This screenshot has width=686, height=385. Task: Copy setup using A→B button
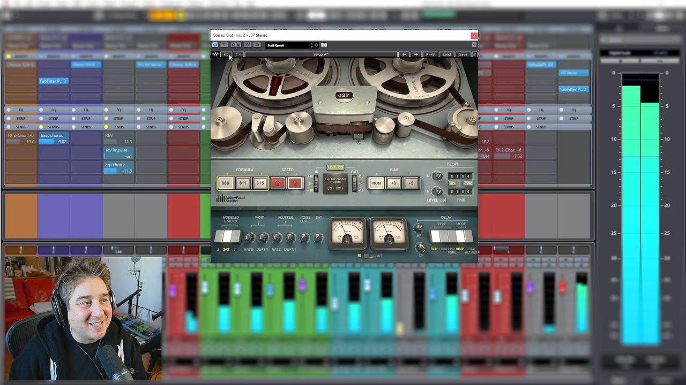430,55
